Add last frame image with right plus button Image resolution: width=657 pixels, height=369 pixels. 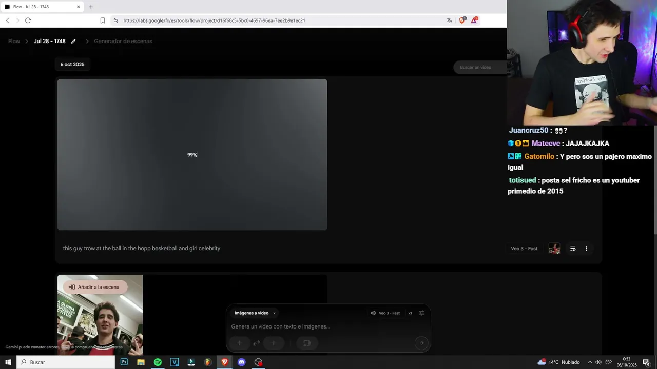274,343
